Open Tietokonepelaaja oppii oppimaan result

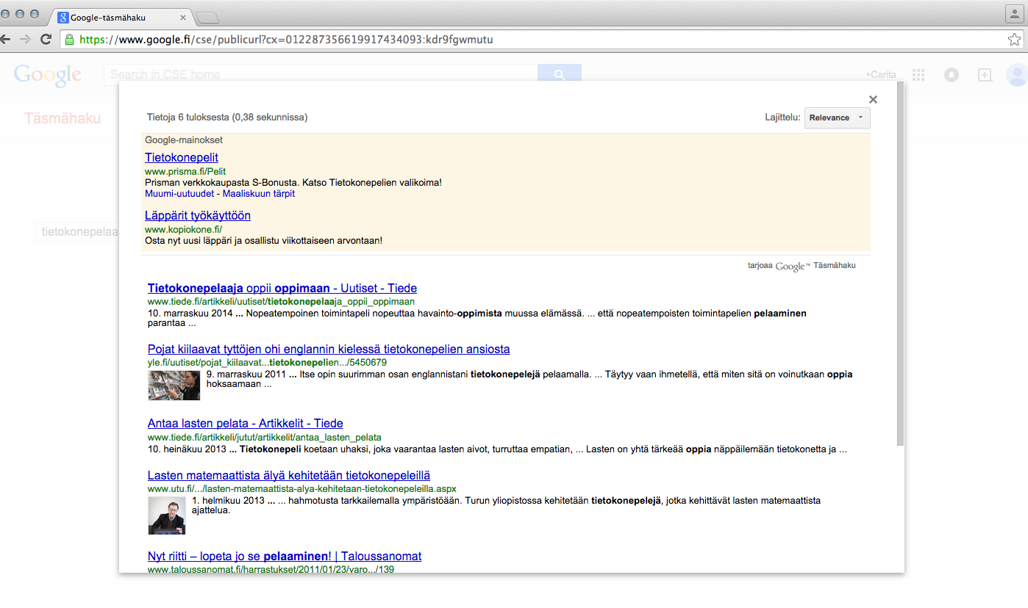(x=282, y=289)
